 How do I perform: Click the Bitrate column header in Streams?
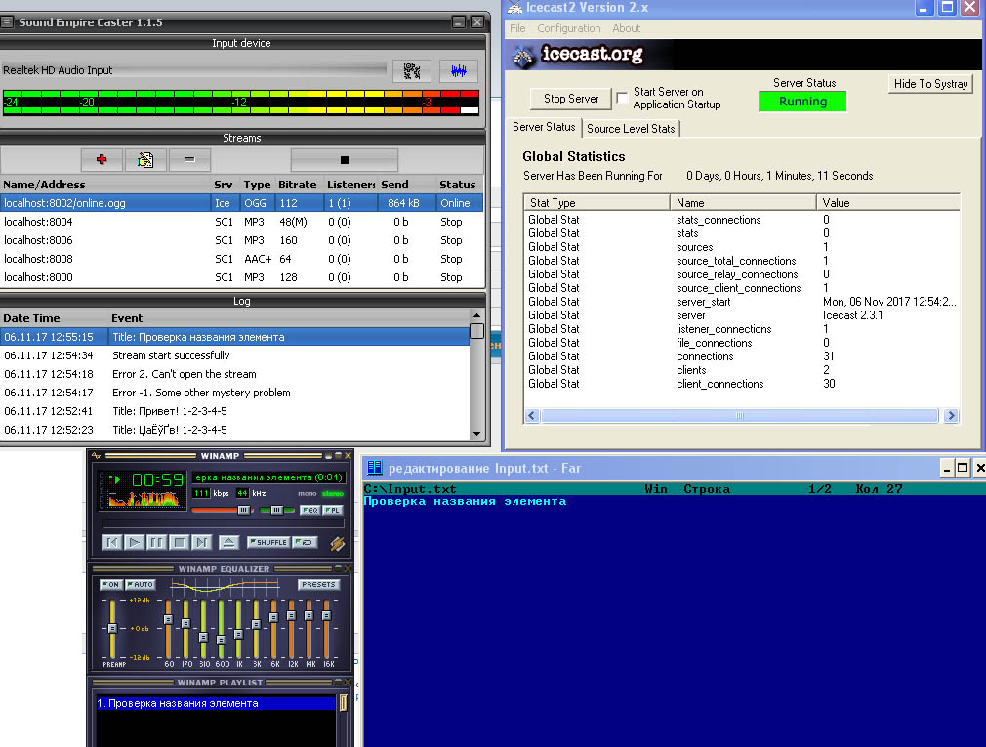pyautogui.click(x=298, y=185)
